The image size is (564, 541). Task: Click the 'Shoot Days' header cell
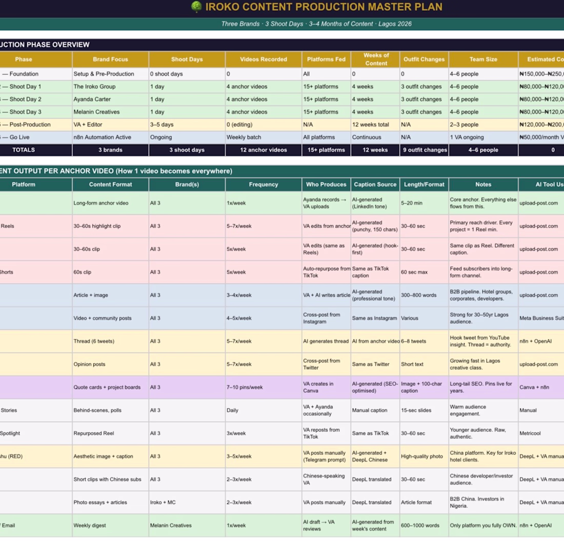click(x=187, y=59)
